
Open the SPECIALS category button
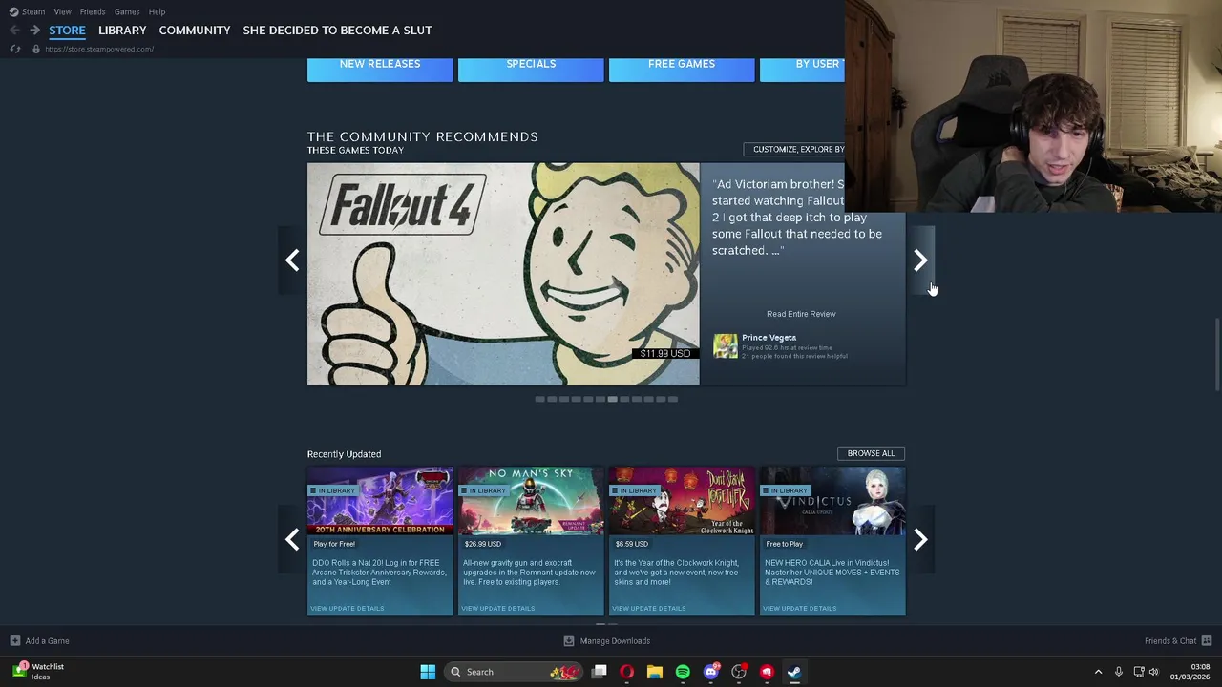531,69
